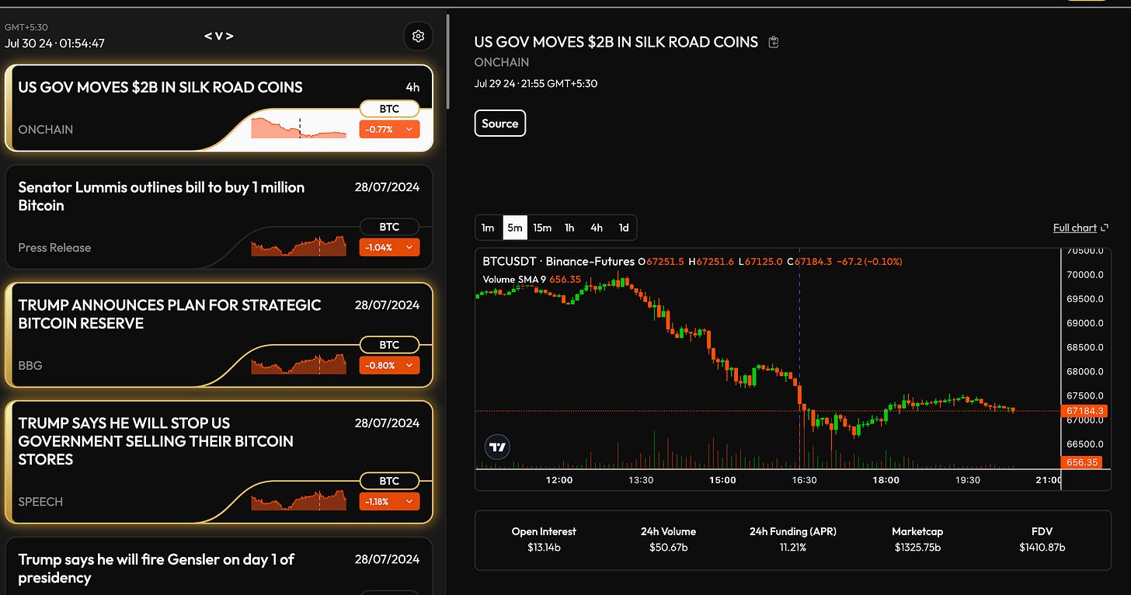Click the BTC badge on Trump's speech card
1131x595 pixels.
pyautogui.click(x=389, y=481)
